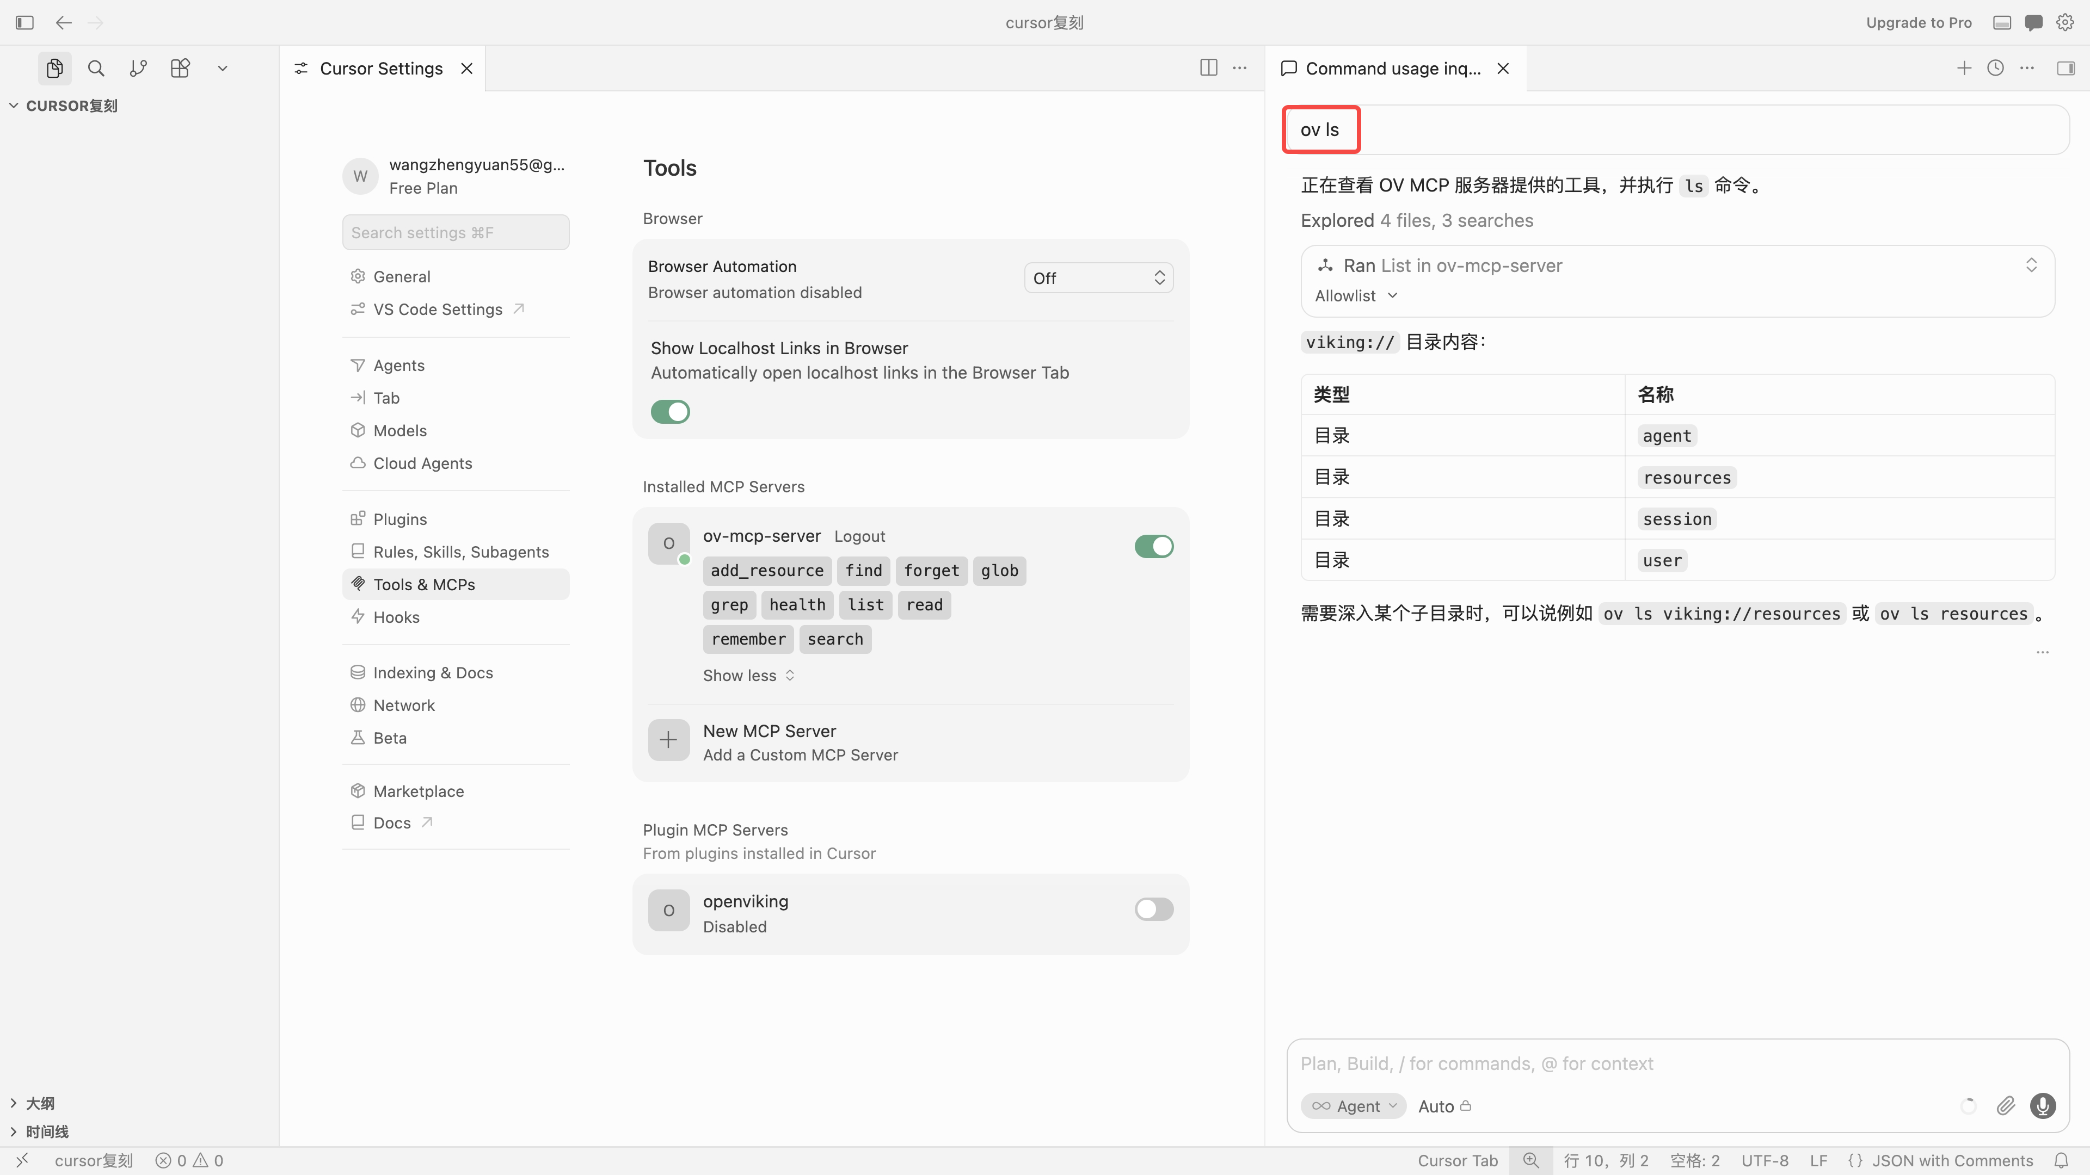Click Upgrade to Pro

point(1918,23)
